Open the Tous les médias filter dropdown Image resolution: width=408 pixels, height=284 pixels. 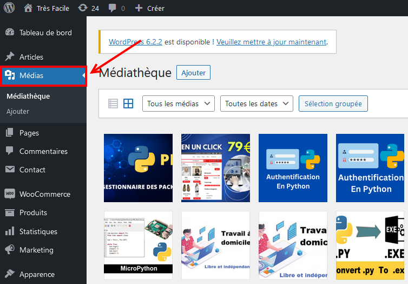click(179, 104)
